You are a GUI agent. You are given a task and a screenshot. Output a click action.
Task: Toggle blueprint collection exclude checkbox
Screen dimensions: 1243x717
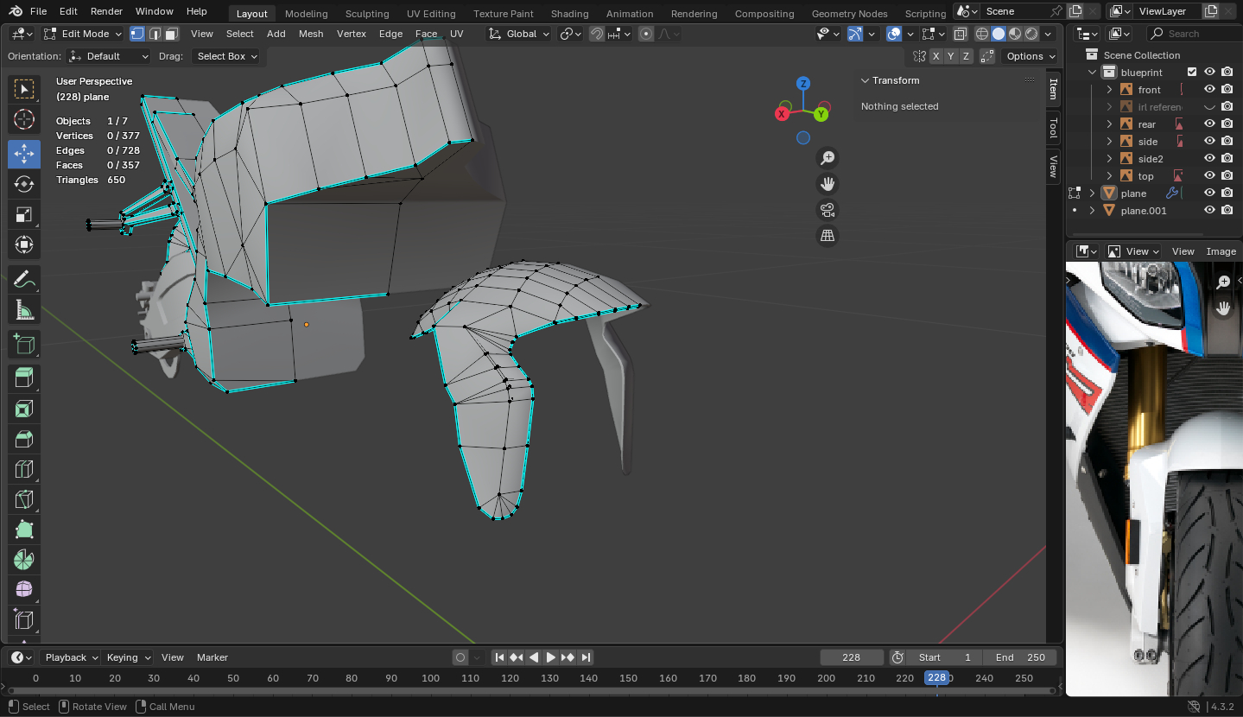1192,72
